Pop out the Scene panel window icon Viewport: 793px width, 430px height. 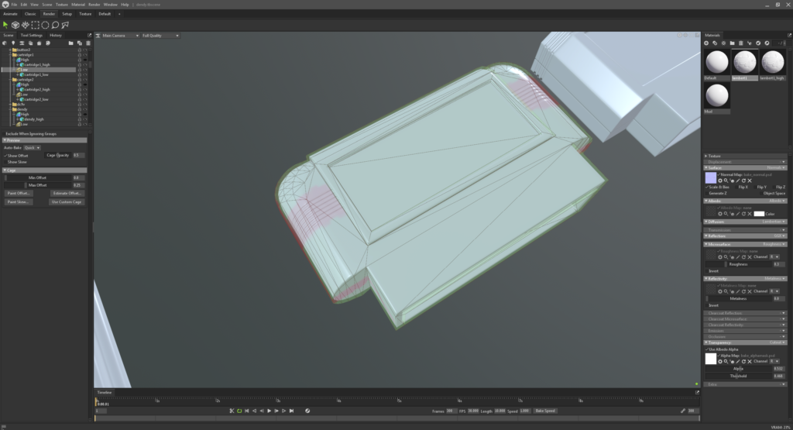pyautogui.click(x=89, y=35)
